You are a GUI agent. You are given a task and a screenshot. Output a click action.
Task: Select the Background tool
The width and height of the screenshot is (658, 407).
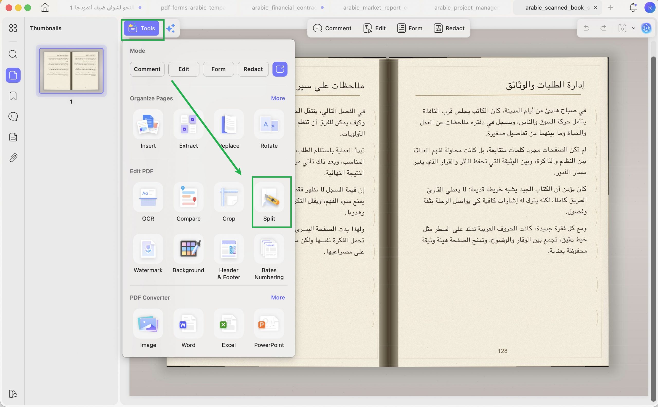188,254
